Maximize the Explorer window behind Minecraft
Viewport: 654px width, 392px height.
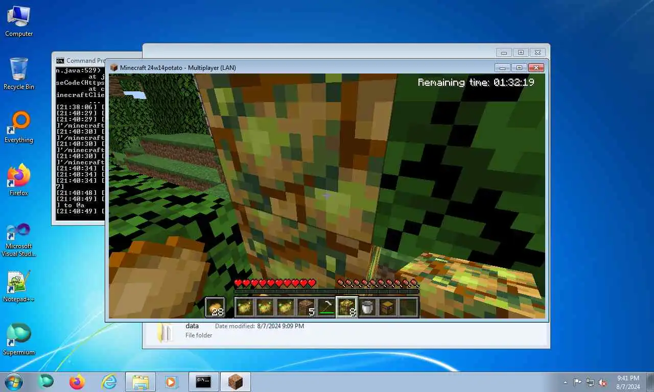(x=521, y=52)
